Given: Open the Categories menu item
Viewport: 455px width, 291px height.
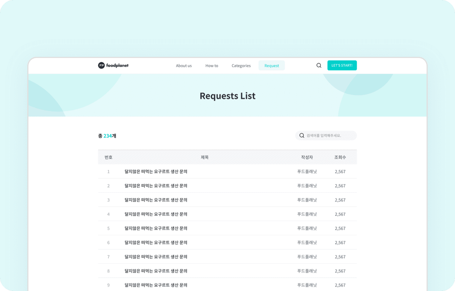Looking at the screenshot, I should (241, 66).
